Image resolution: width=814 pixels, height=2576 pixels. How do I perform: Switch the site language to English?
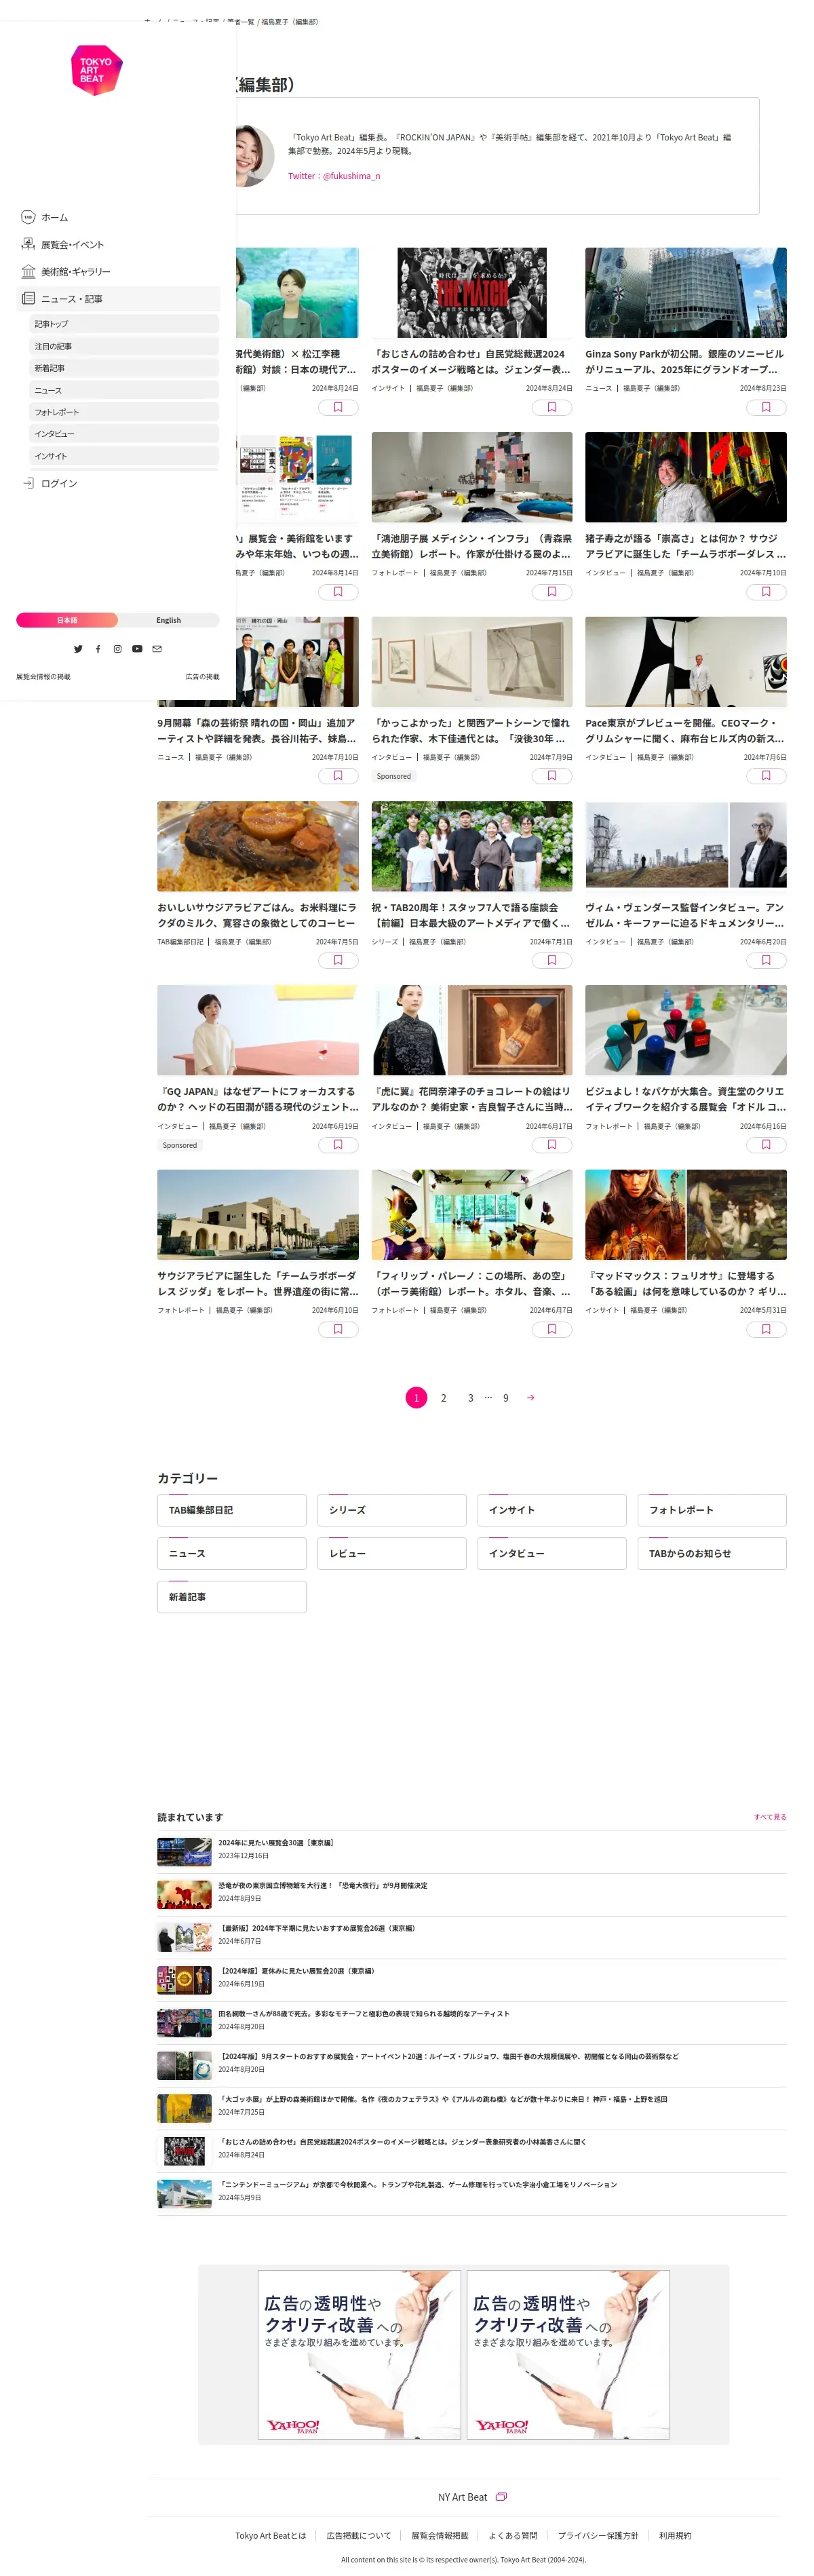[168, 620]
